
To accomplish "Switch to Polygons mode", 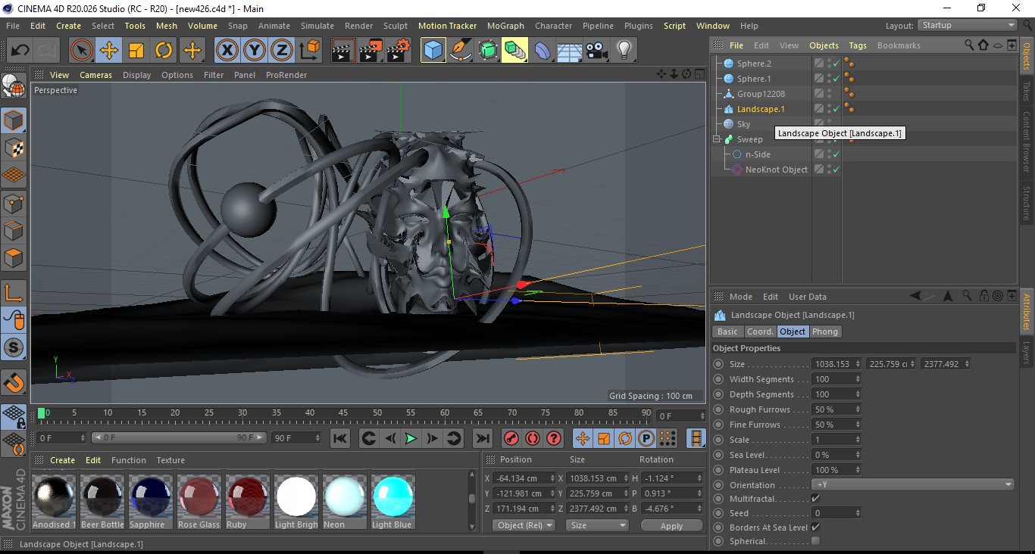I will coord(14,258).
